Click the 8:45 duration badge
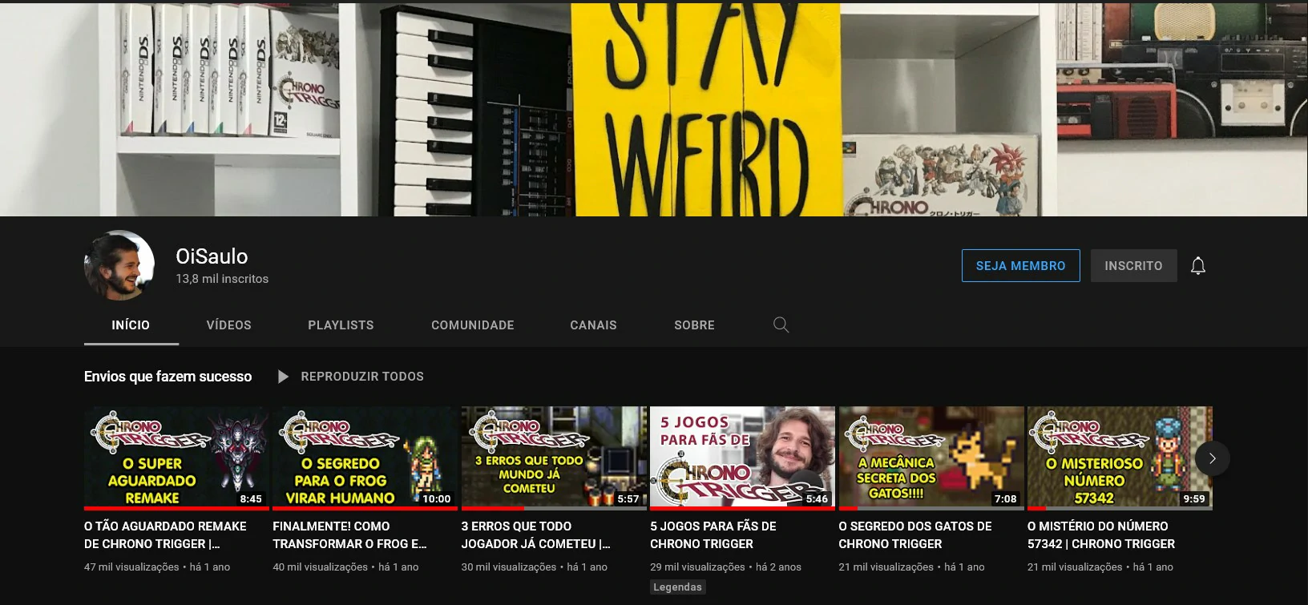The image size is (1308, 605). tap(251, 498)
